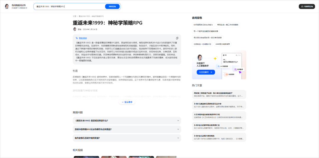Click the article title 重返未来1999：神秘学策略RPG
This screenshot has height=158, width=319.
[108, 23]
